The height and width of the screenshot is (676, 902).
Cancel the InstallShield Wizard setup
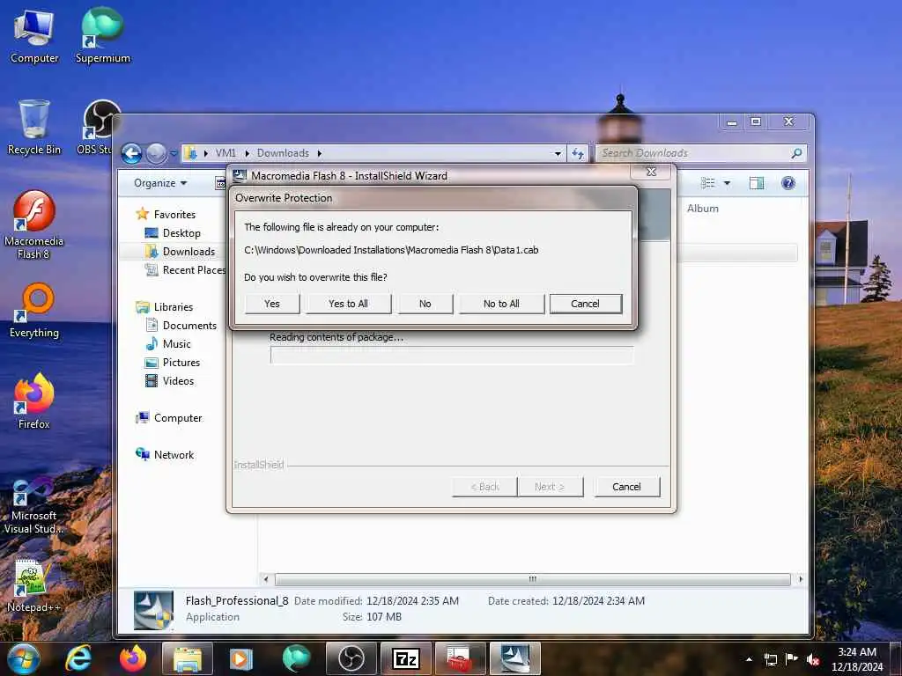pyautogui.click(x=626, y=487)
